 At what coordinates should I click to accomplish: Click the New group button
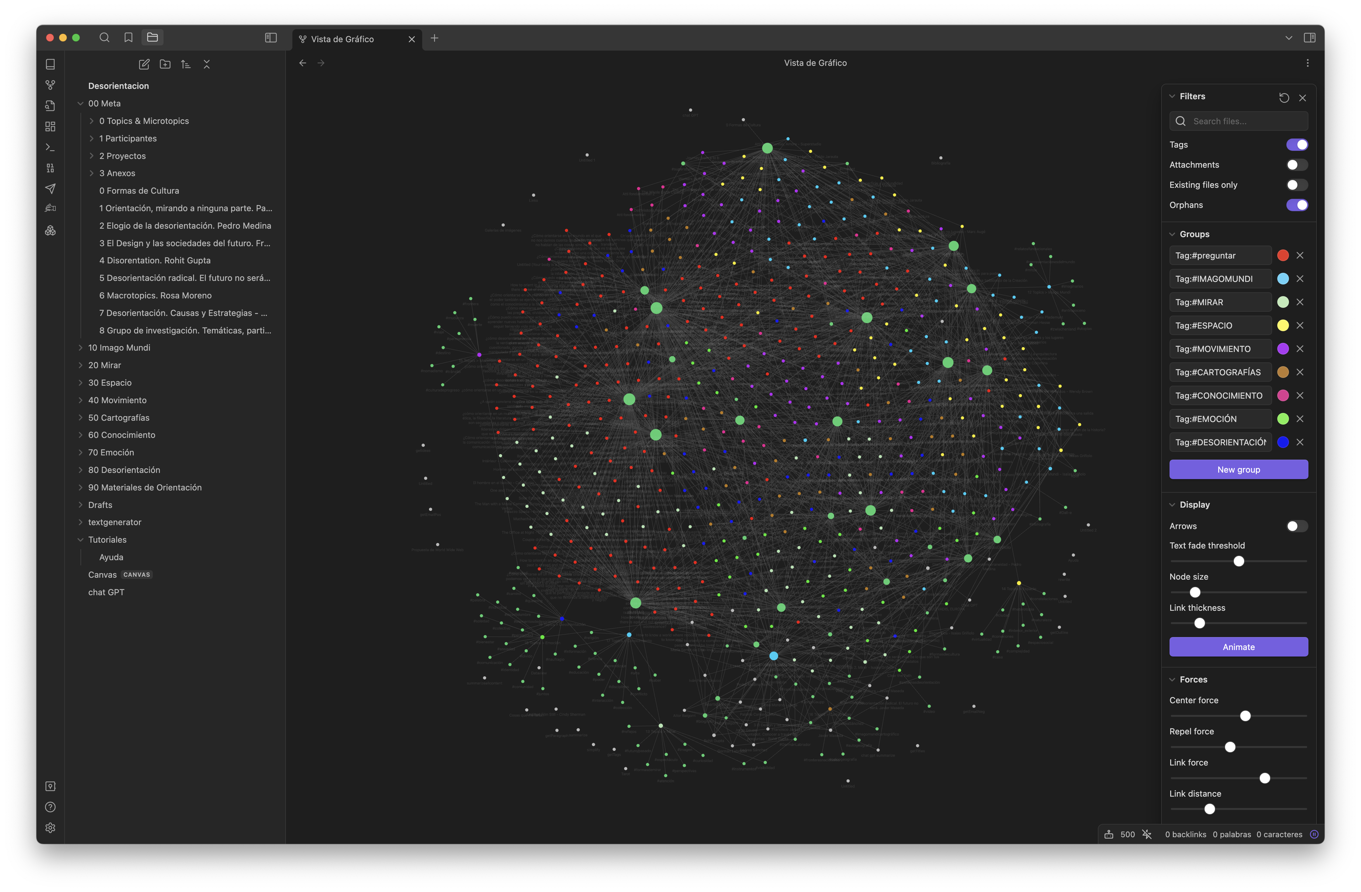tap(1238, 470)
